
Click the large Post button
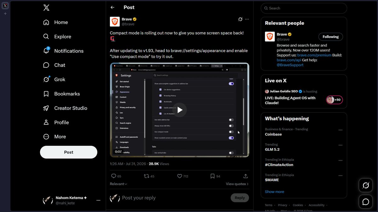click(x=69, y=152)
